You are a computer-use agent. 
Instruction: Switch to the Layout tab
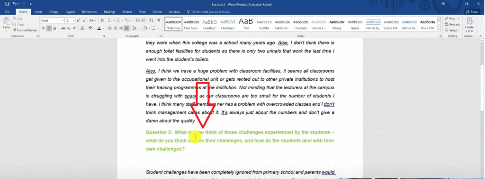click(x=70, y=12)
